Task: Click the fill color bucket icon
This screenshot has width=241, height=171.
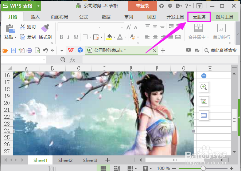Action: coord(109,37)
